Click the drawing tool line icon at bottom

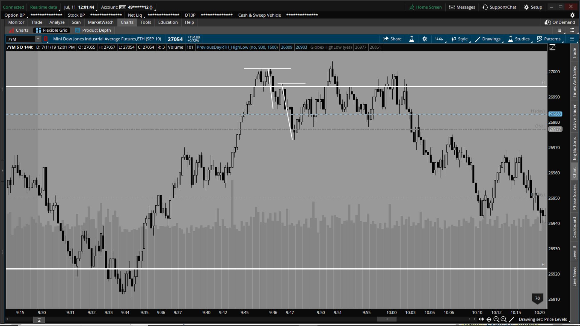click(x=511, y=319)
